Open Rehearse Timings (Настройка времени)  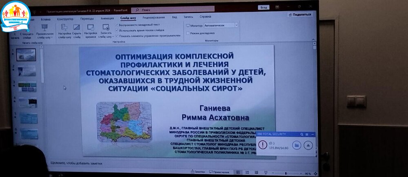click(x=91, y=31)
